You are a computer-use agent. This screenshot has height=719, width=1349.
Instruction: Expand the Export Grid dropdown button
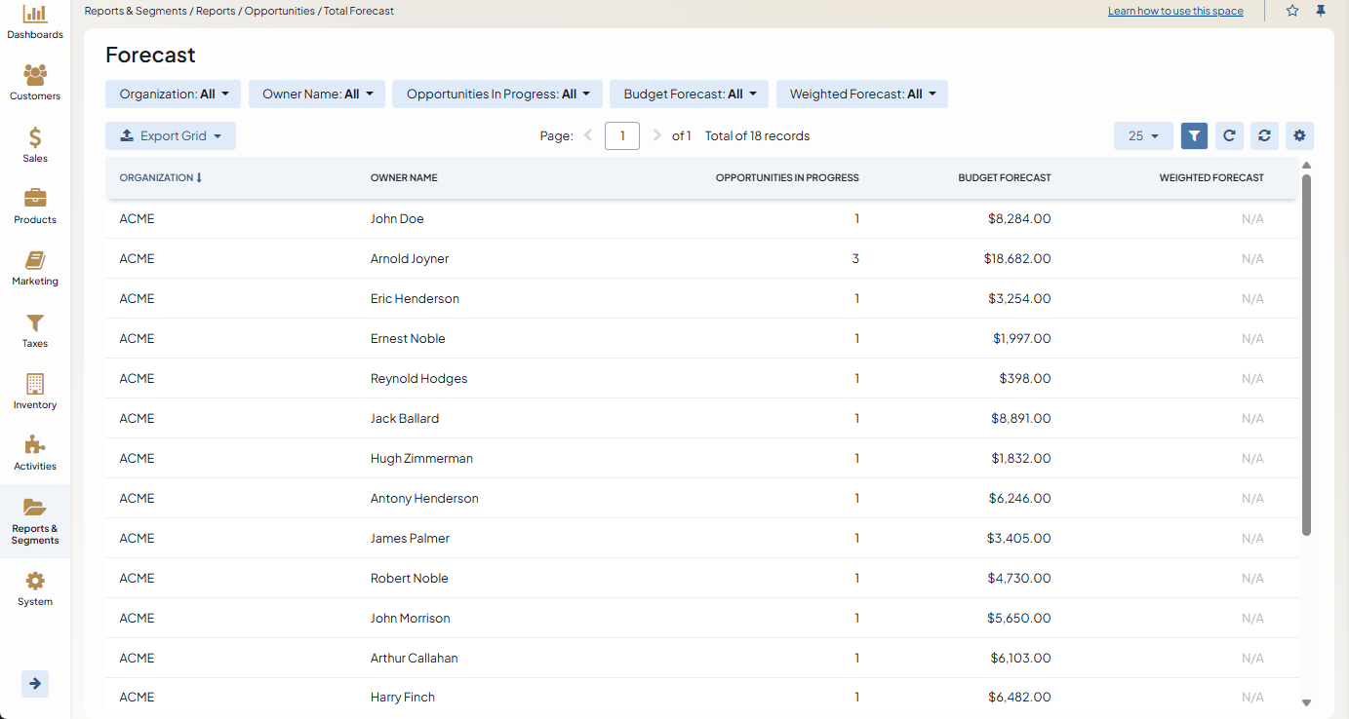pyautogui.click(x=171, y=136)
